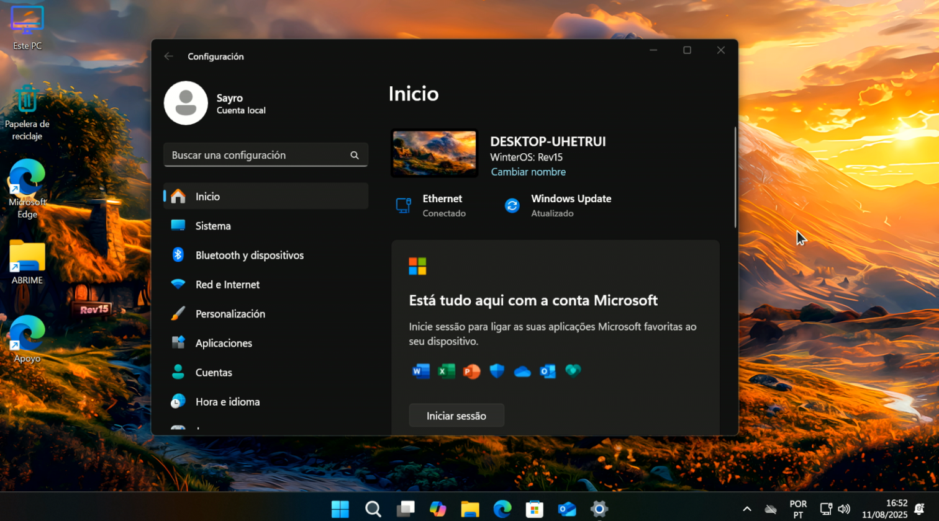
Task: Select the Outlook app icon
Action: [x=547, y=371]
